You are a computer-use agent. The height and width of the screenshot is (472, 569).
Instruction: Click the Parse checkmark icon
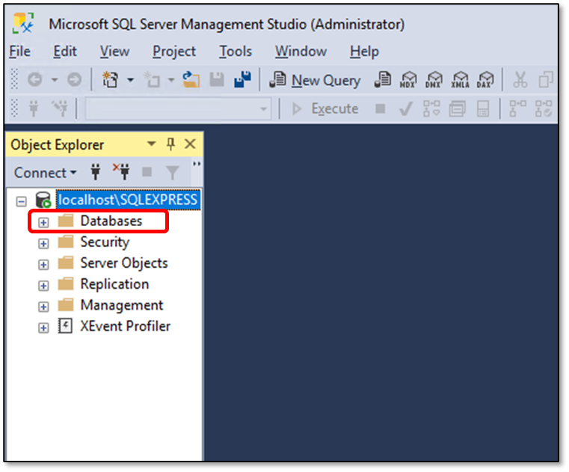(405, 108)
